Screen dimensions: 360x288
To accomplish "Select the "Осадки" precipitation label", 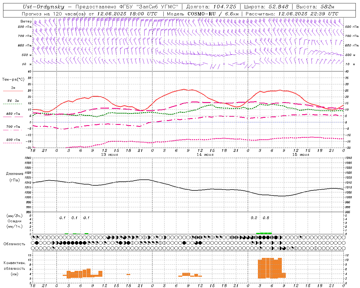I will coord(15,221).
